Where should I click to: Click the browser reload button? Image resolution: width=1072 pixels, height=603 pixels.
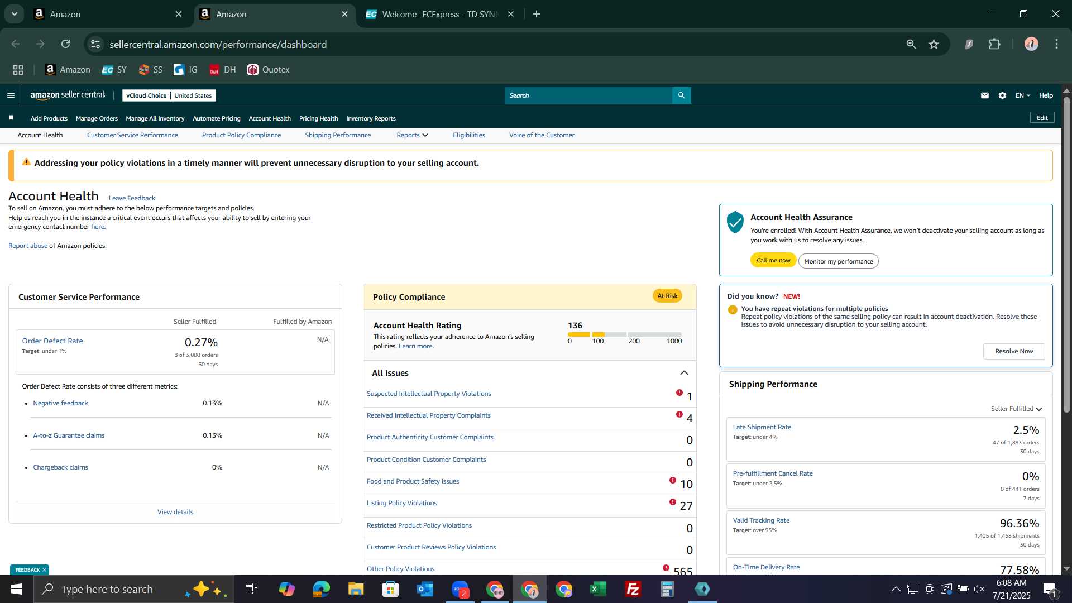[x=66, y=44]
